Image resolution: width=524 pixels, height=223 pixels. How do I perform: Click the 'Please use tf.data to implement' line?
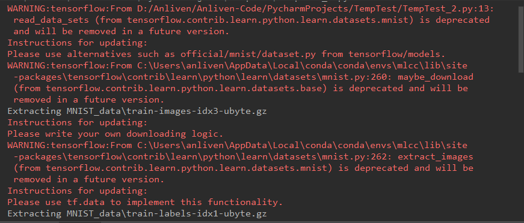[x=145, y=202]
